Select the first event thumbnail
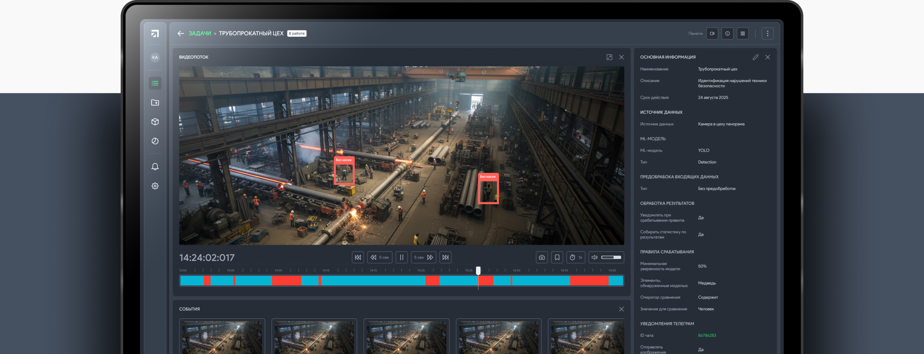 222,337
